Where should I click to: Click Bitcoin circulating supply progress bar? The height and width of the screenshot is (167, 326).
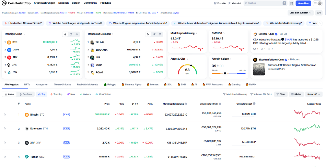[243, 117]
